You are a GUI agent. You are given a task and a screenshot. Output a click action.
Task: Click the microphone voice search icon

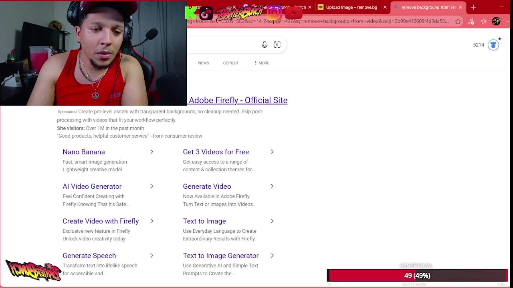(265, 45)
